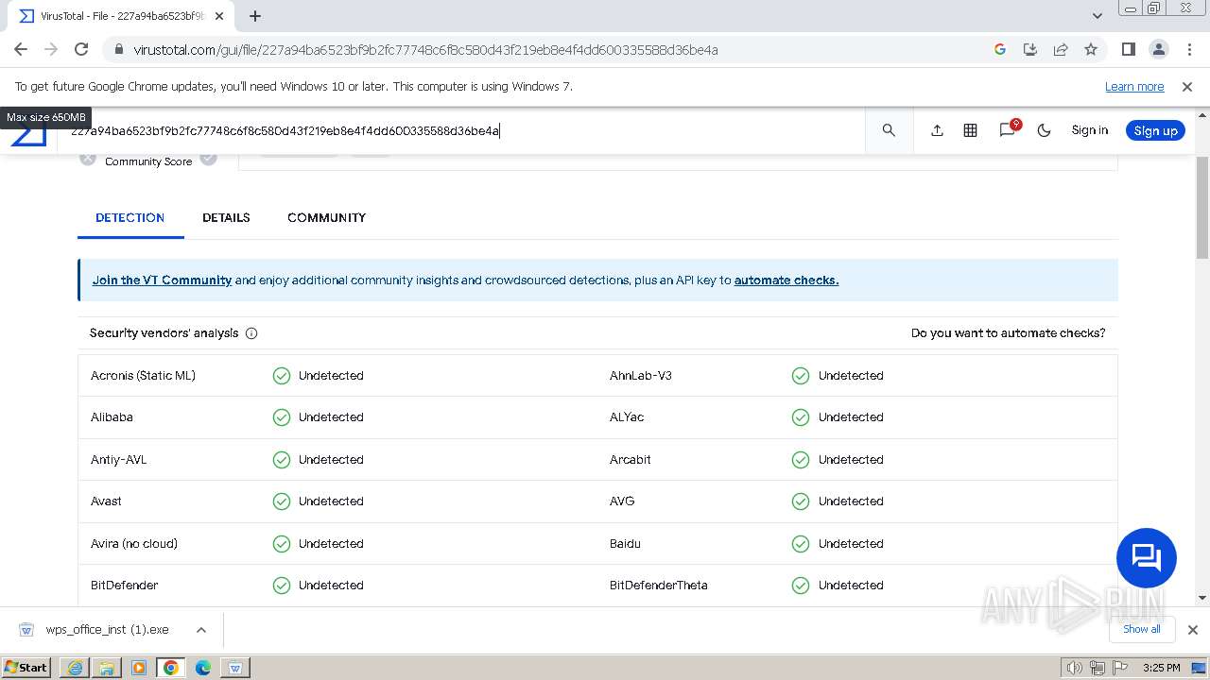Dismiss the Chrome update notification bar
The width and height of the screenshot is (1210, 680).
1187,87
